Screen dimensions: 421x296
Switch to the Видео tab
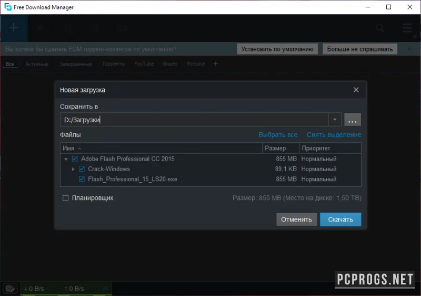[170, 64]
